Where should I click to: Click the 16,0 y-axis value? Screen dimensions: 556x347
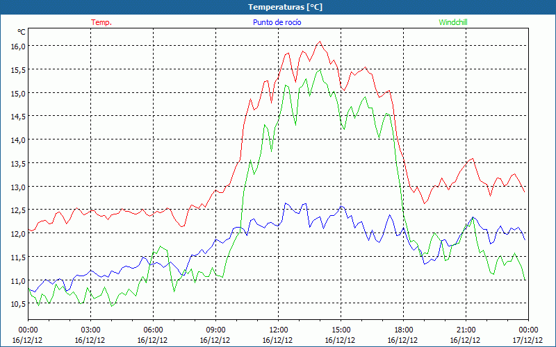pos(19,46)
